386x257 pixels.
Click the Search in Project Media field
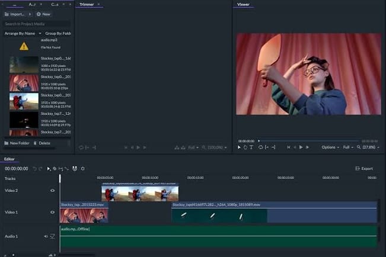tap(36, 24)
